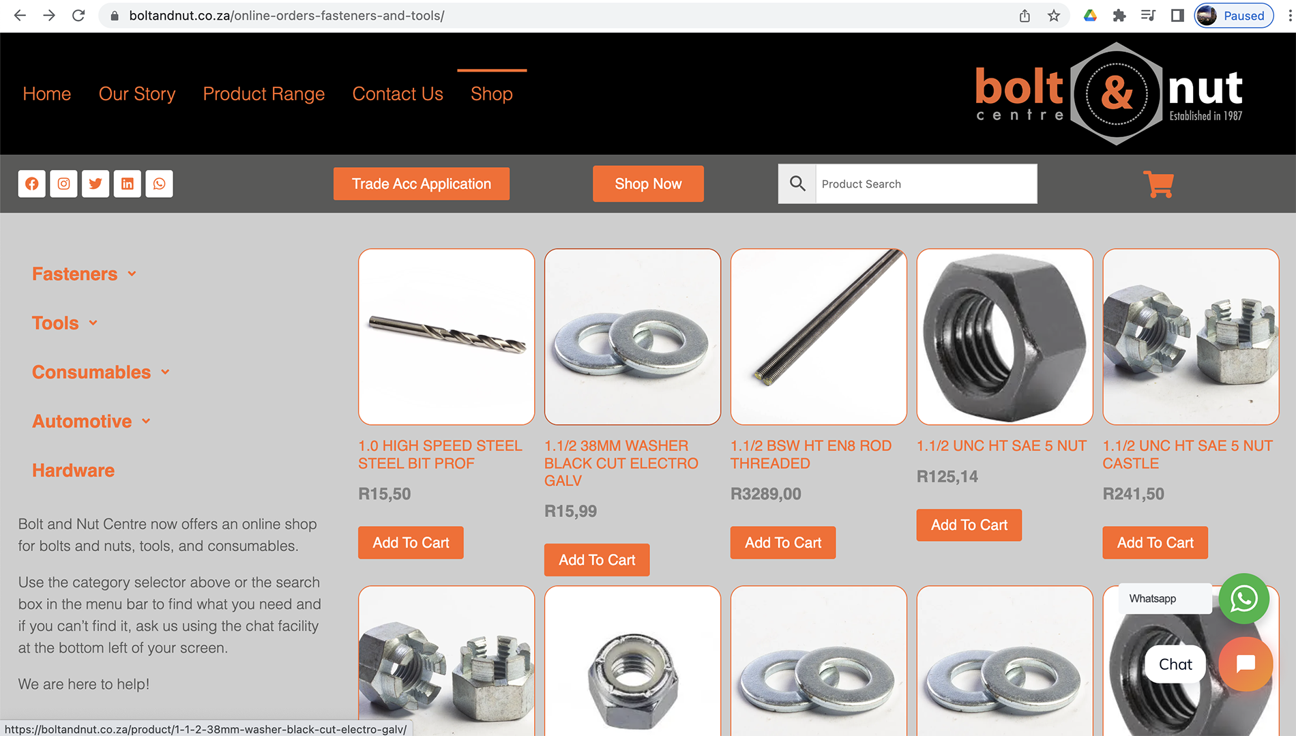This screenshot has height=736, width=1296.
Task: Expand the Automotive category
Action: coord(91,422)
